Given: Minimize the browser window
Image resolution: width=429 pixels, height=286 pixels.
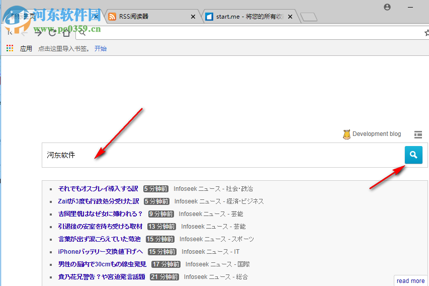Looking at the screenshot, I should tap(410, 7).
